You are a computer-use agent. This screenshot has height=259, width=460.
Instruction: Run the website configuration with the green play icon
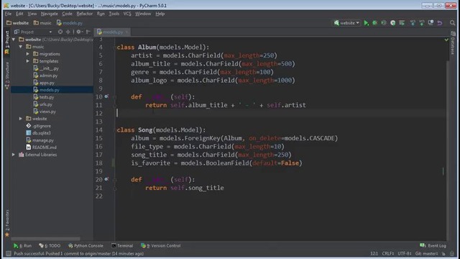point(366,23)
